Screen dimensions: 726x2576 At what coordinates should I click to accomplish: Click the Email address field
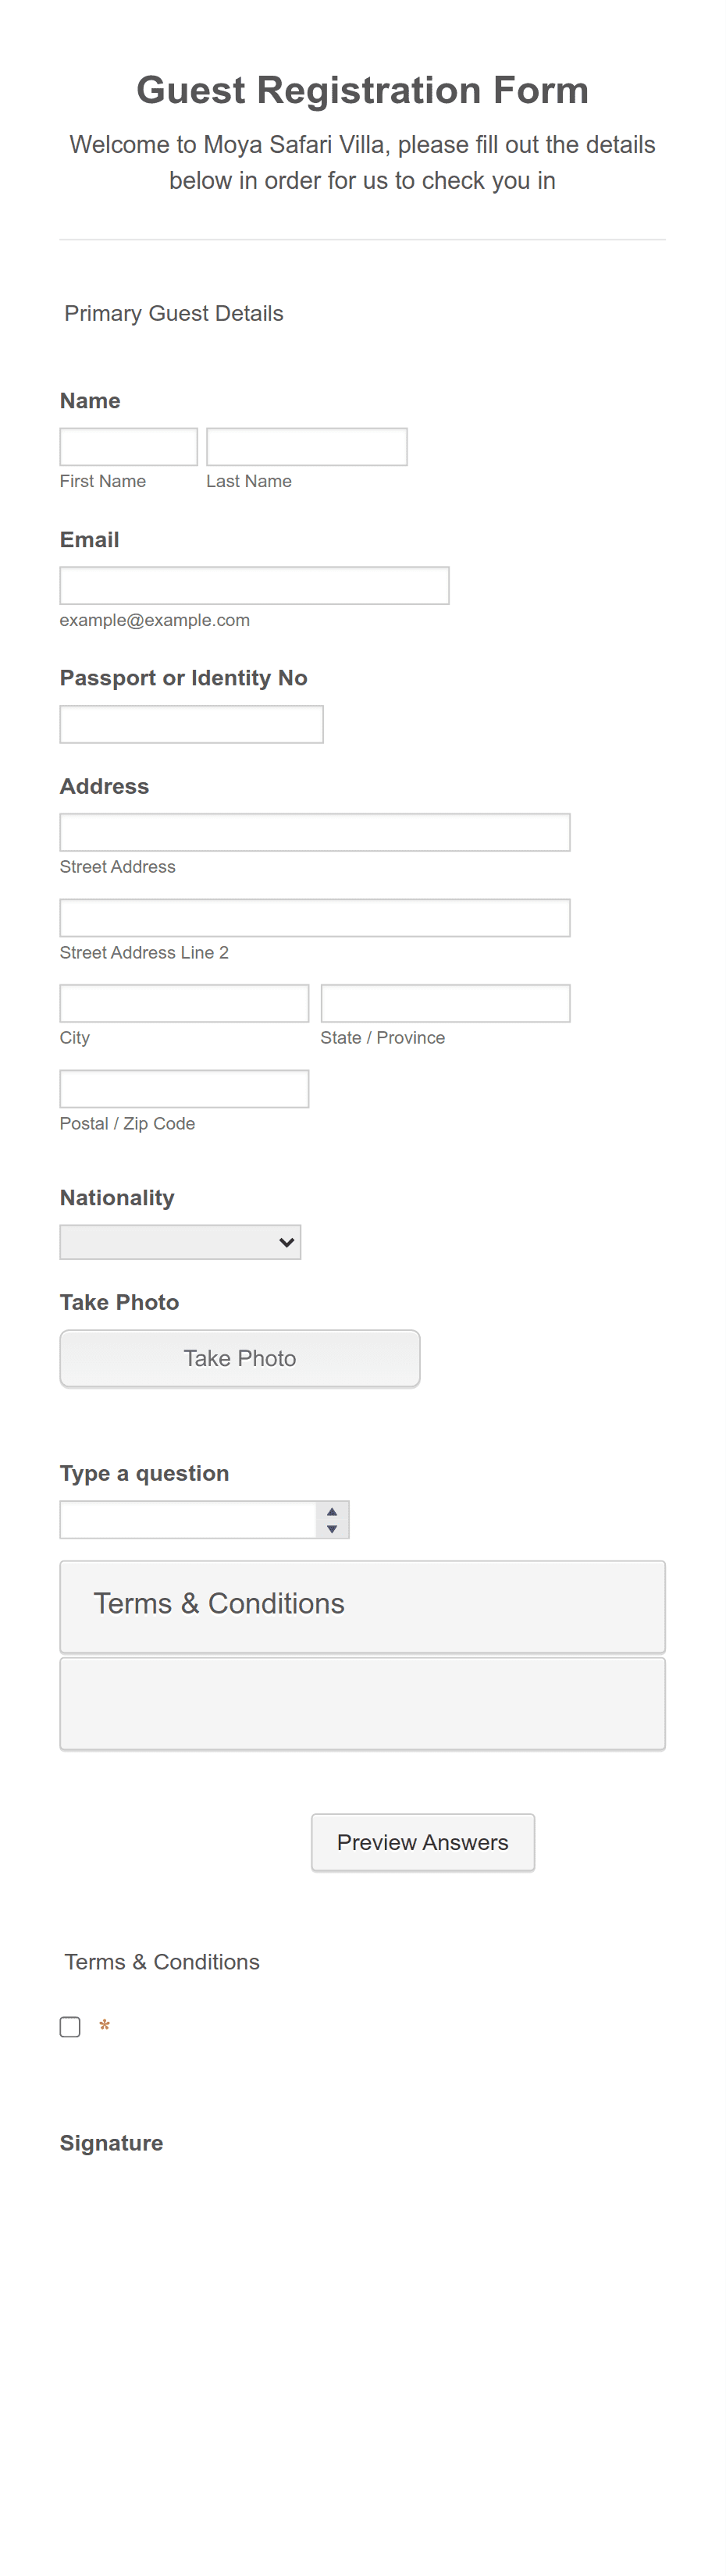[x=254, y=585]
